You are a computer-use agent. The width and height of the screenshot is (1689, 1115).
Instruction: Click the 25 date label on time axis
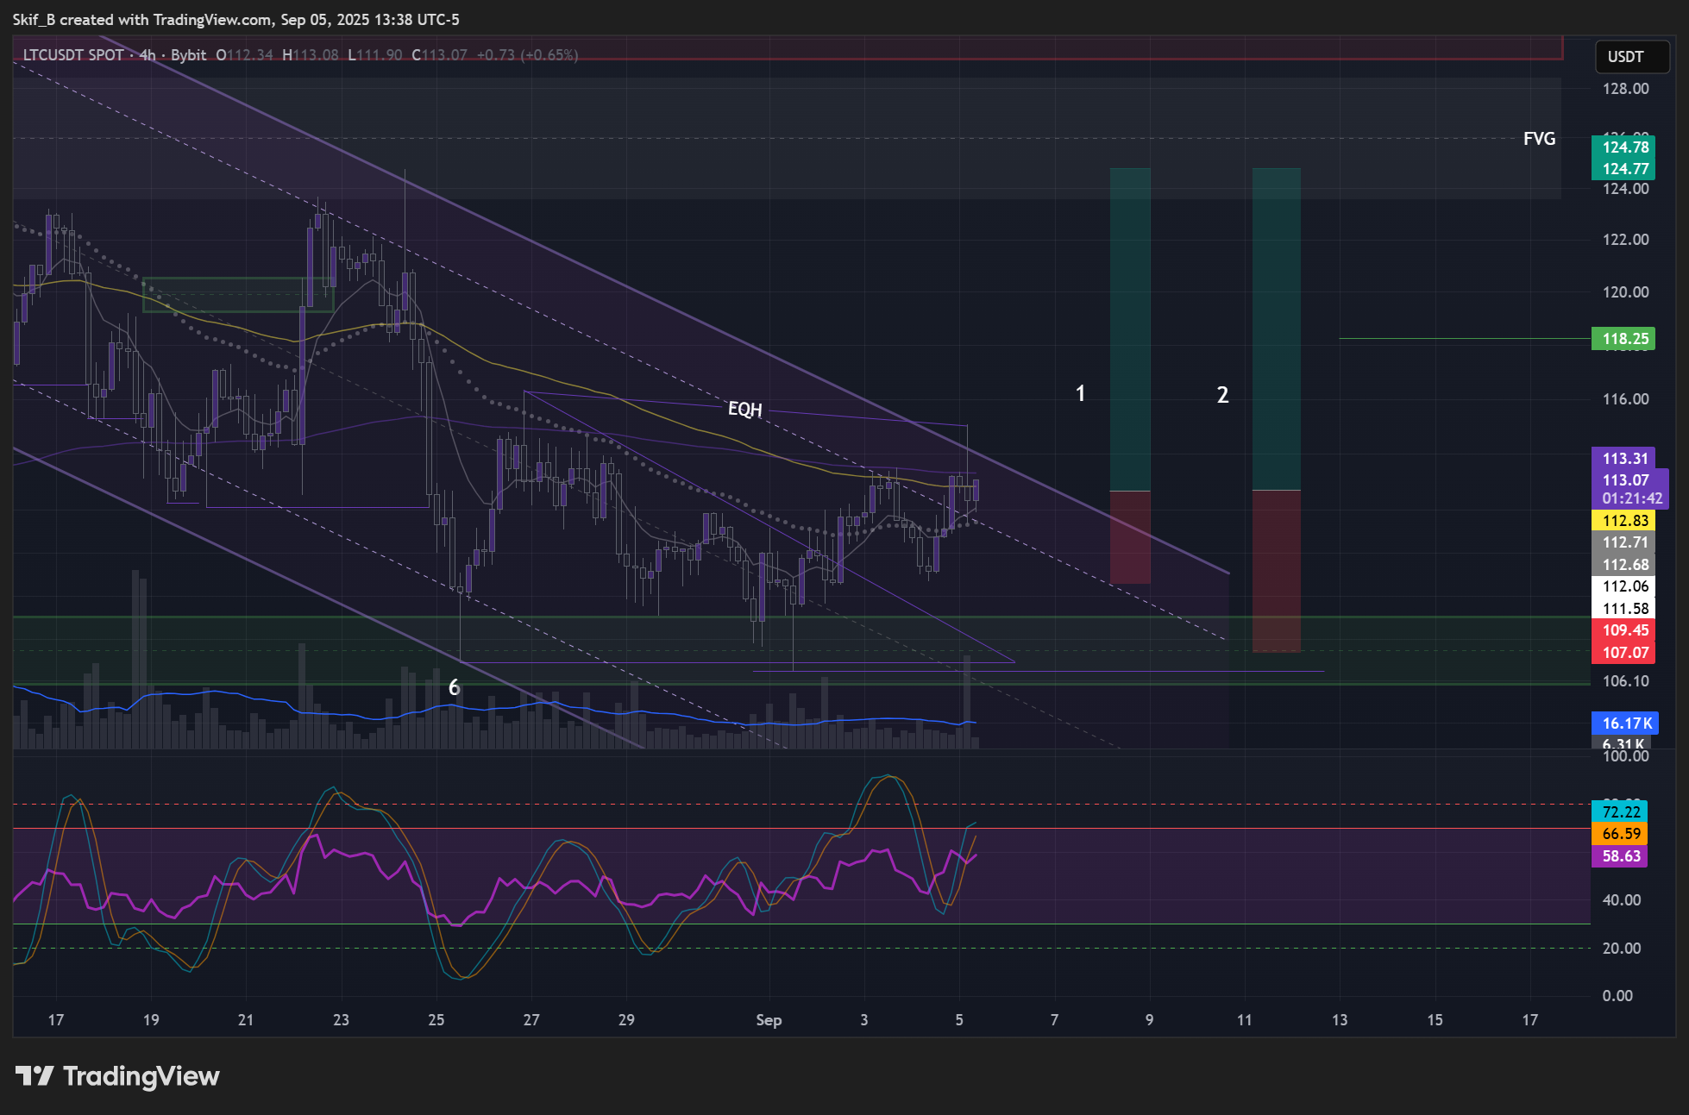[x=436, y=1020]
